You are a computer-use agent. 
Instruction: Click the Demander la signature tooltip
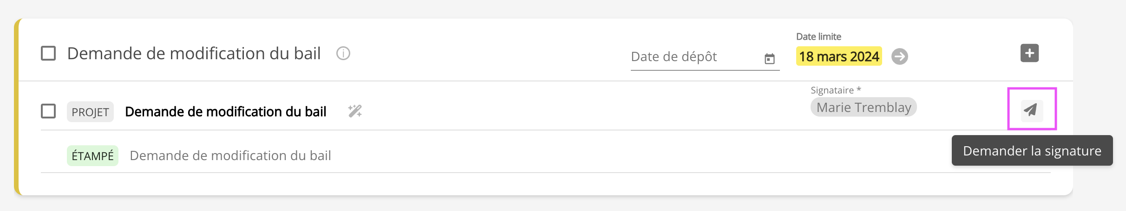click(1032, 151)
